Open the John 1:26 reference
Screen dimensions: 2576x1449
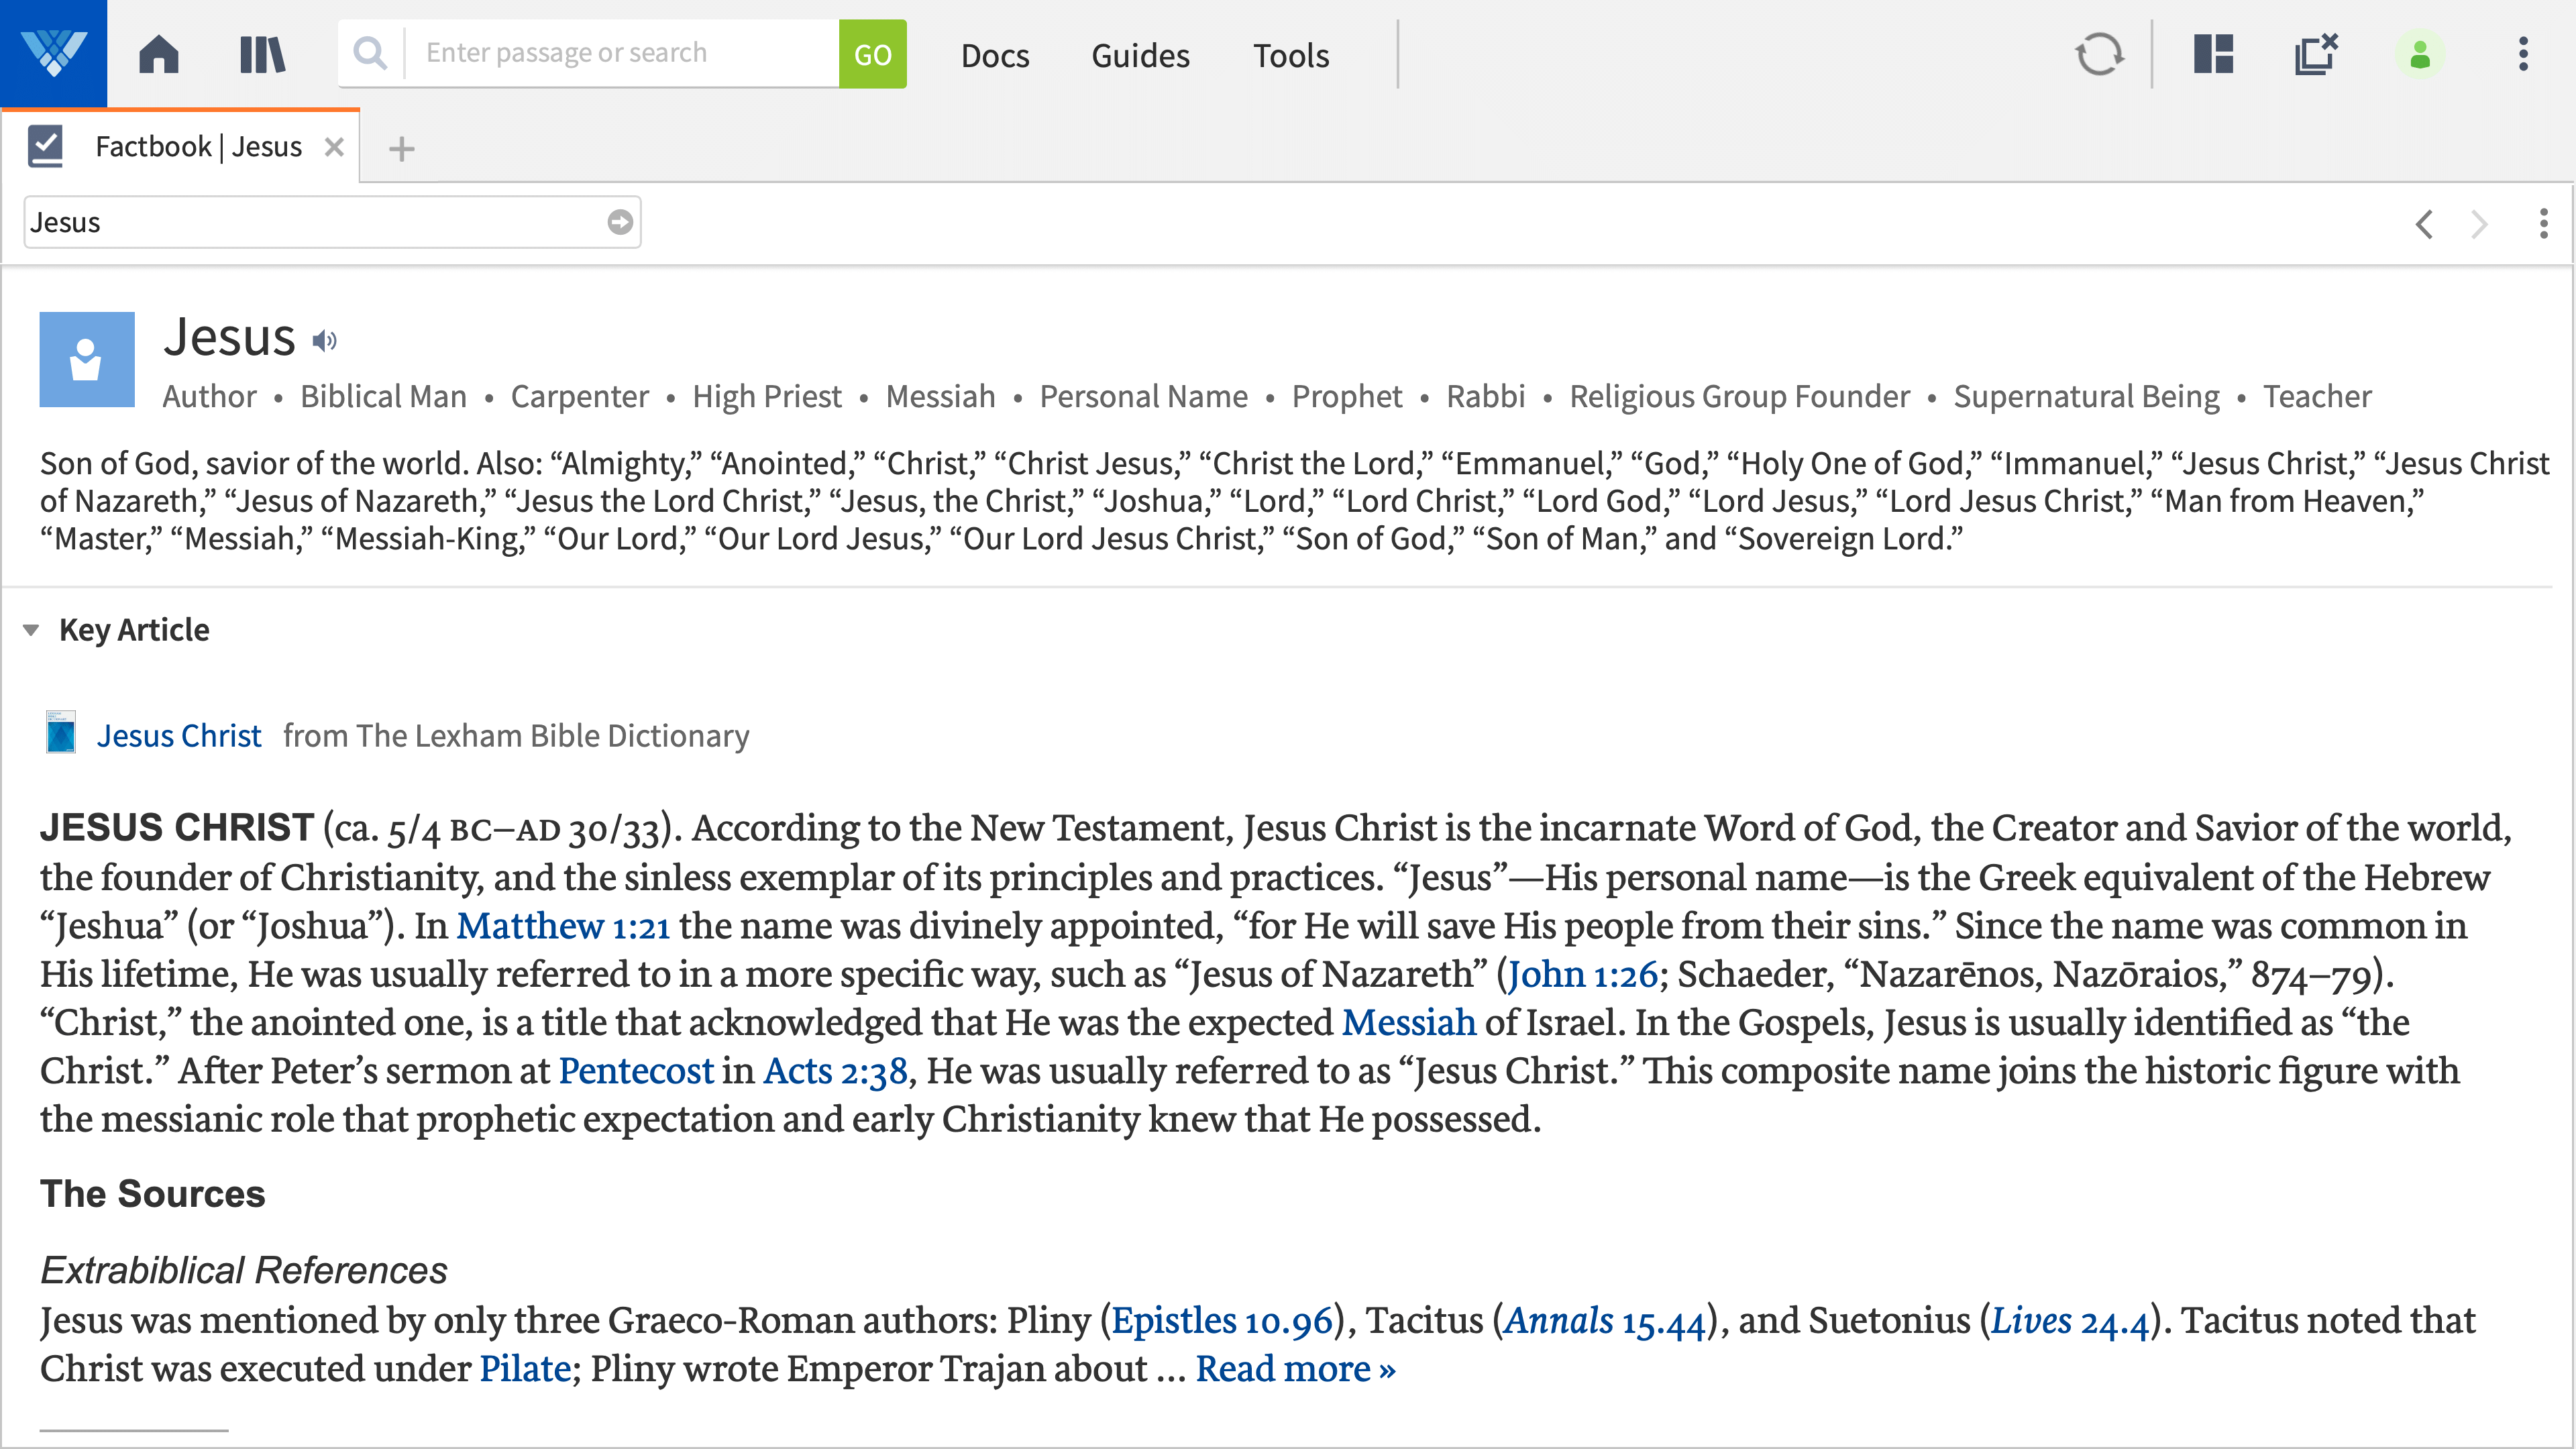click(1583, 974)
